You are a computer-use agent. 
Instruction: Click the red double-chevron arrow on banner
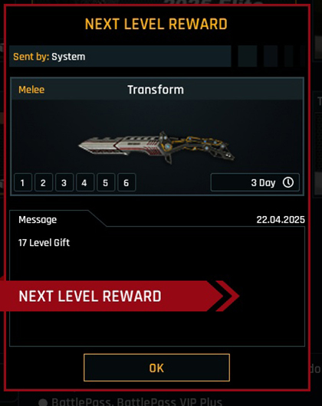point(228,296)
